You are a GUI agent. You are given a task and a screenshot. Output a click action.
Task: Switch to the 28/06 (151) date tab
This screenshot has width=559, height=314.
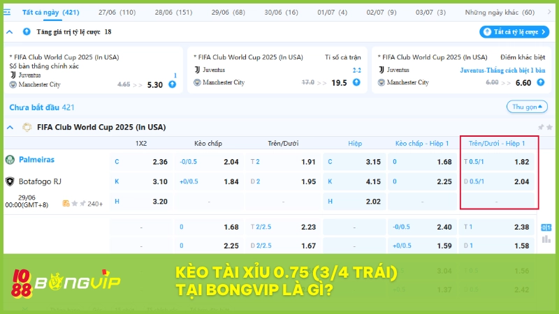coord(173,13)
